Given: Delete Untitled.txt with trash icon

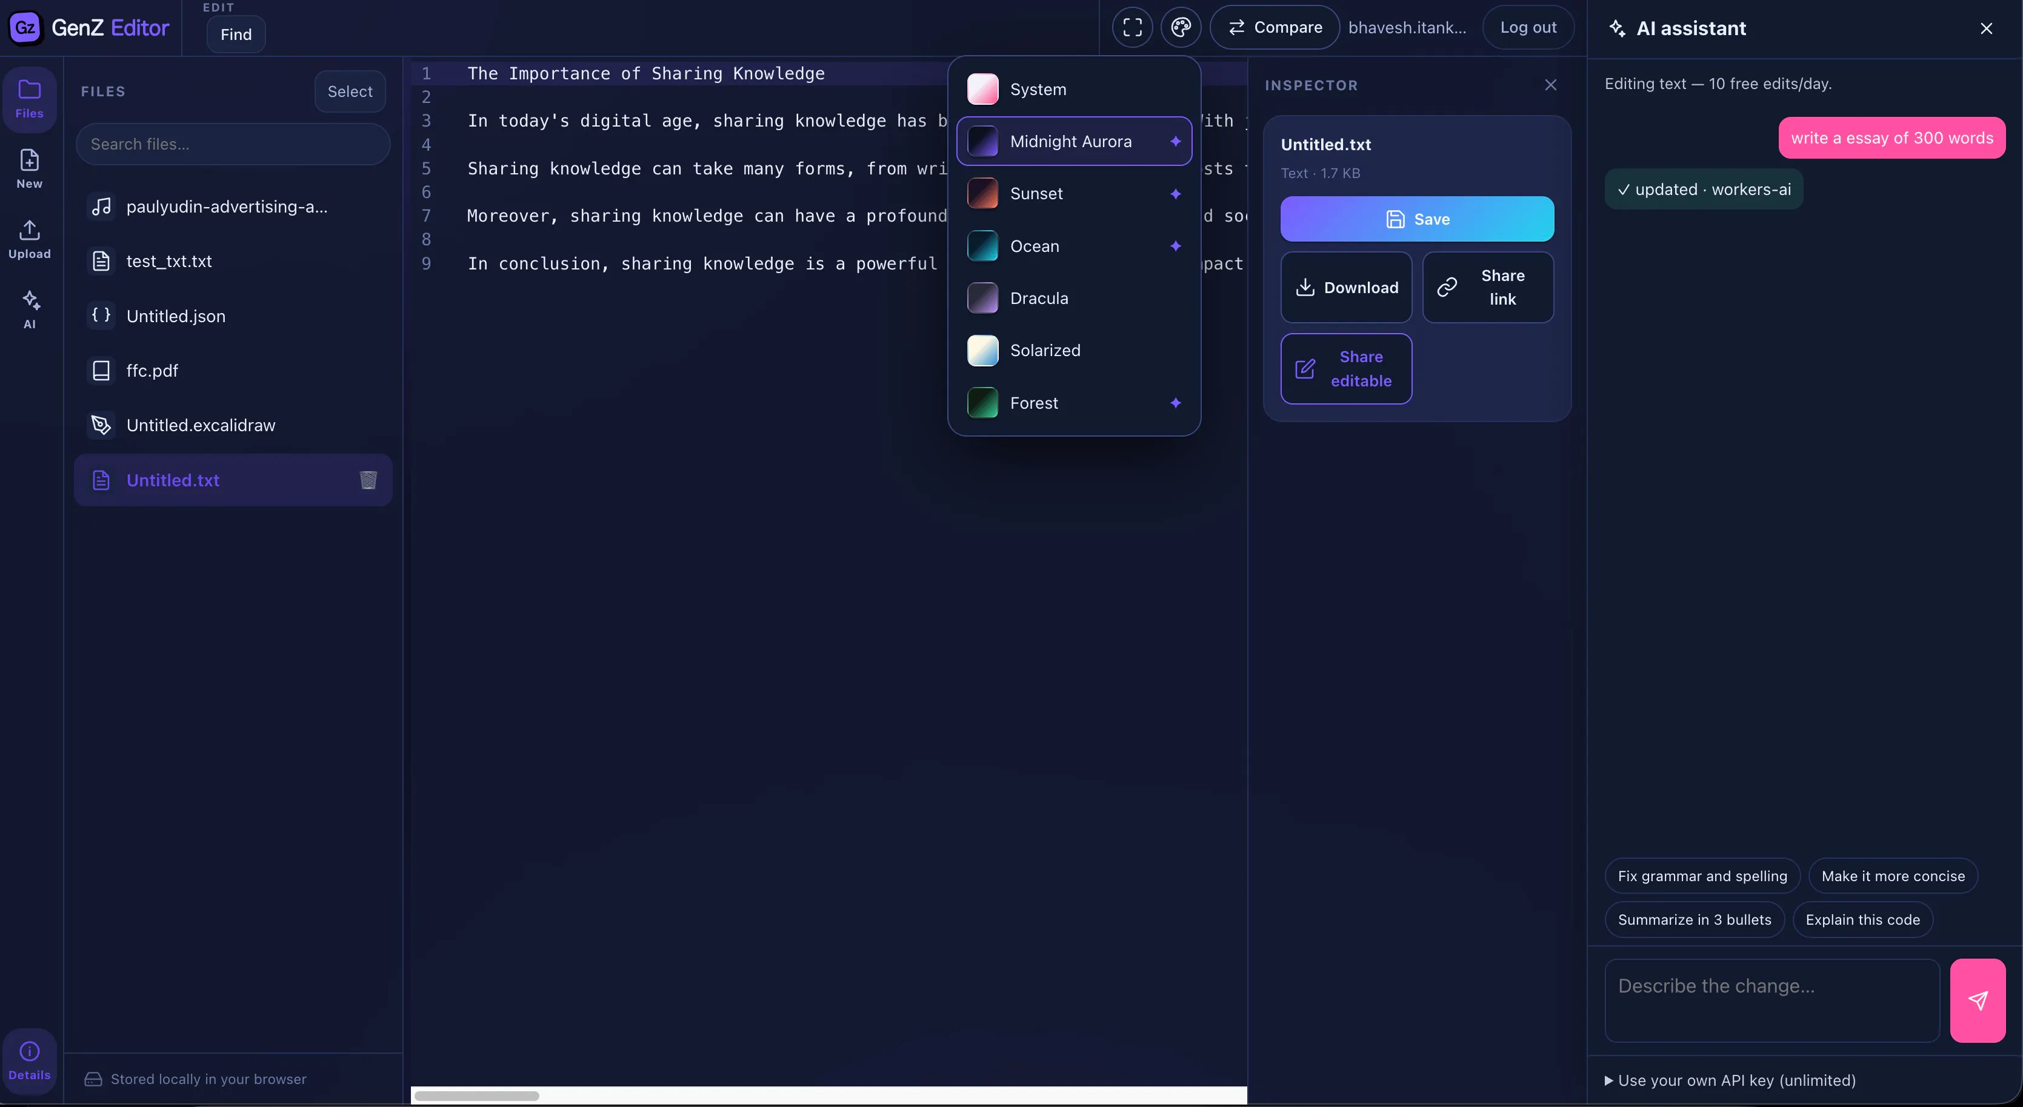Looking at the screenshot, I should point(367,480).
